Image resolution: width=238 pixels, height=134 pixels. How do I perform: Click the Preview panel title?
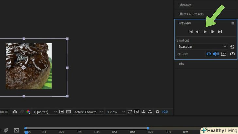point(184,23)
